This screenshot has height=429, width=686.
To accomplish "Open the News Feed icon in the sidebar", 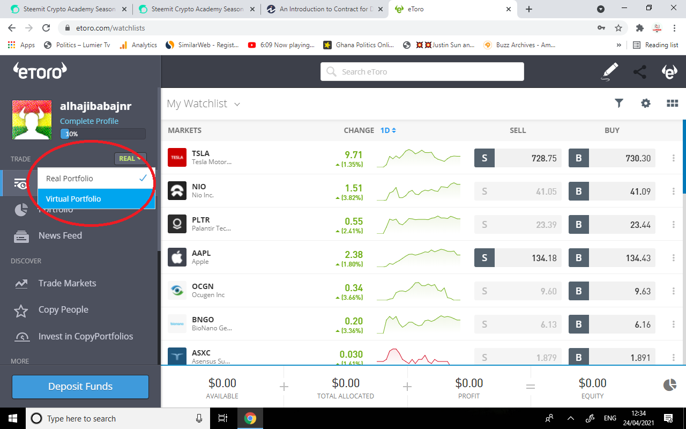I will (21, 236).
